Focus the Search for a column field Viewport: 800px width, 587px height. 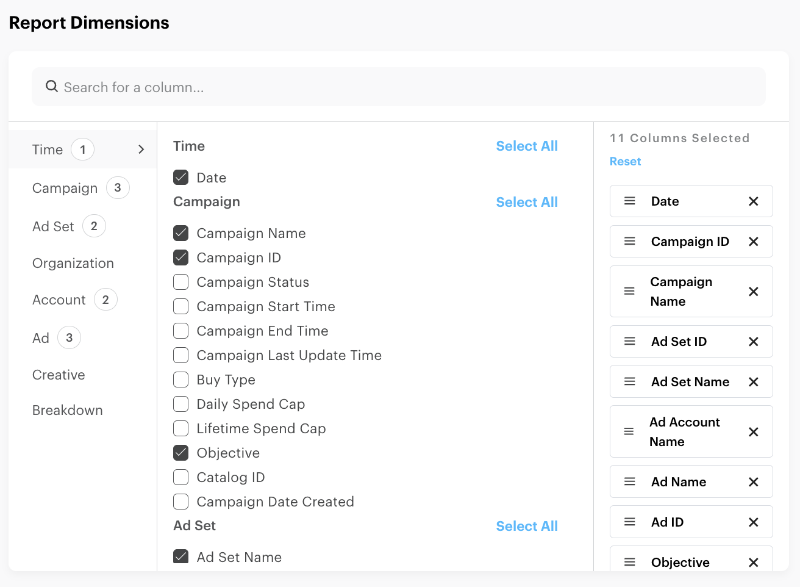(402, 87)
